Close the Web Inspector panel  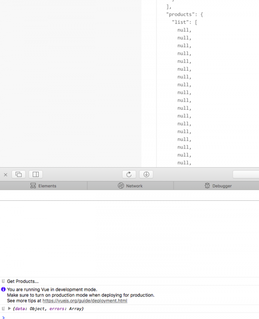(x=6, y=174)
